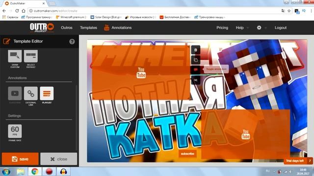Expand the gear dropdown arrow
314x176 pixels.
tap(266, 28)
